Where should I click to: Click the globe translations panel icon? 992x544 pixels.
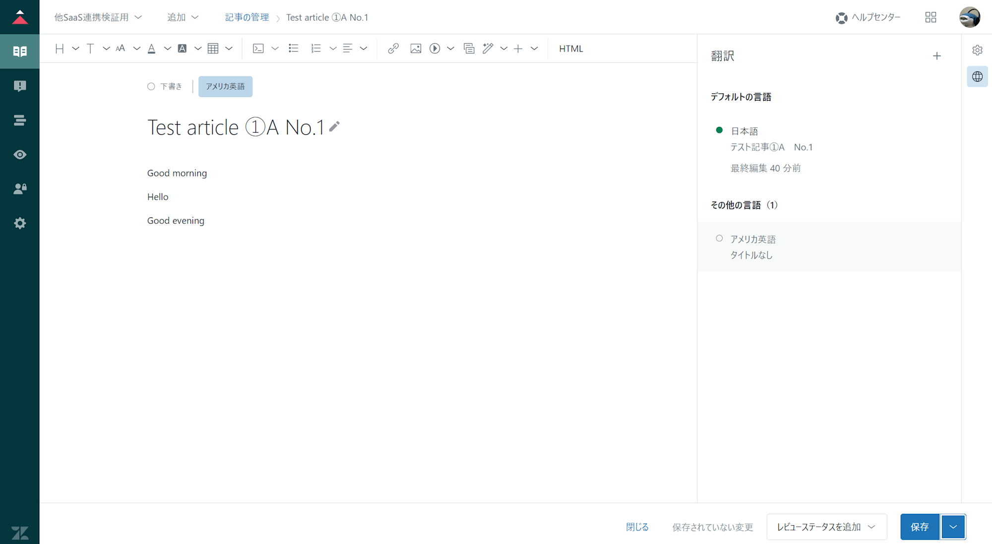(977, 77)
